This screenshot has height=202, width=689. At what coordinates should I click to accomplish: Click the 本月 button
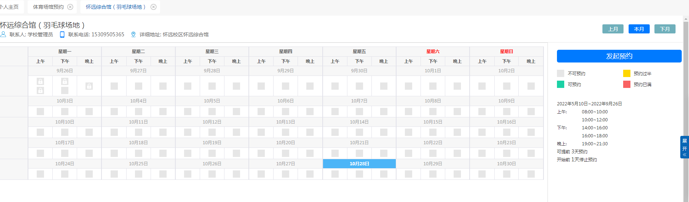point(639,29)
